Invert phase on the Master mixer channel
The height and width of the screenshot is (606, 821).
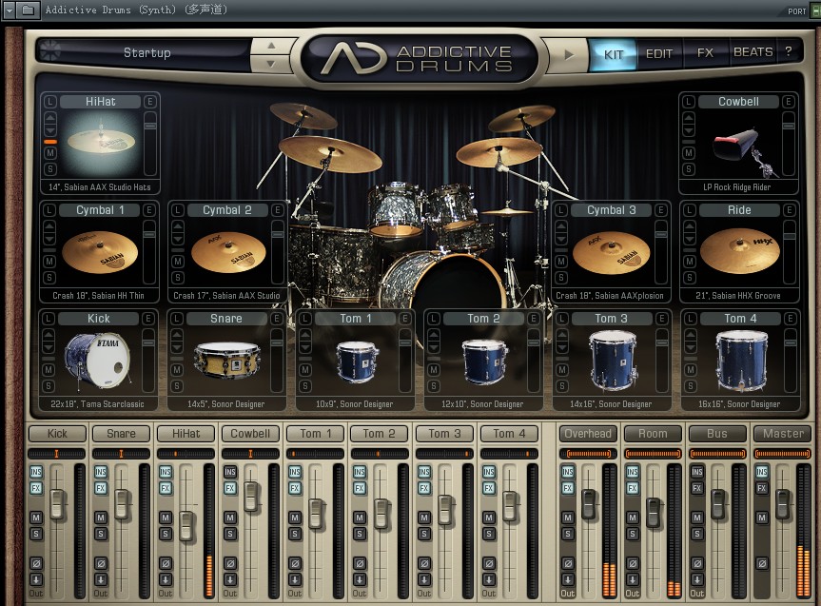click(x=762, y=563)
